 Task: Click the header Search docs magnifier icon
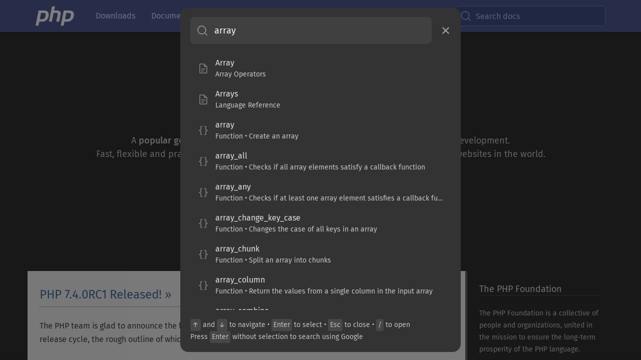coord(466,16)
